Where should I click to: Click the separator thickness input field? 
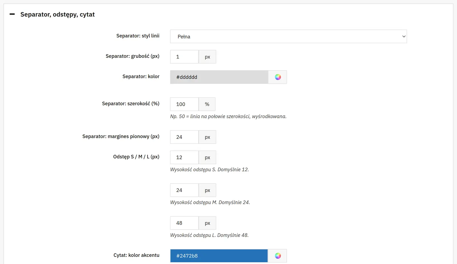pyautogui.click(x=185, y=57)
